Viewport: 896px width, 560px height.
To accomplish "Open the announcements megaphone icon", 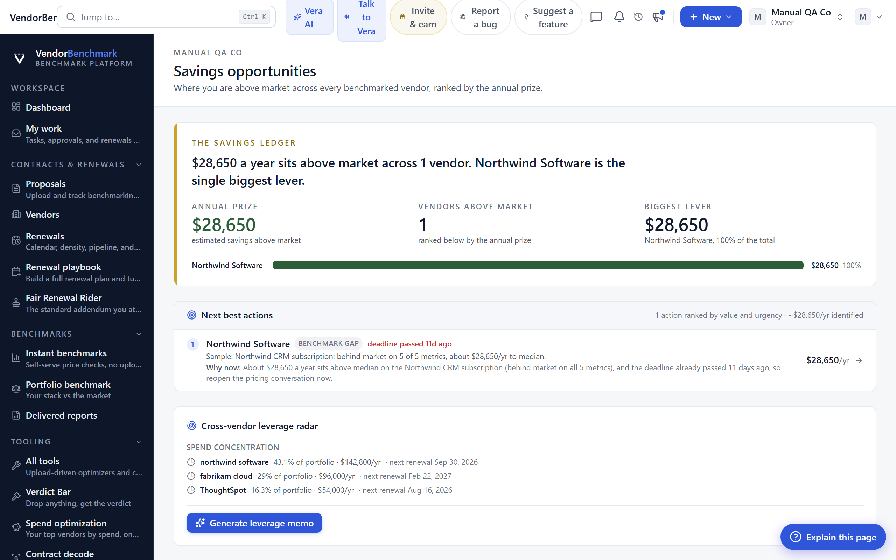I will pos(658,17).
